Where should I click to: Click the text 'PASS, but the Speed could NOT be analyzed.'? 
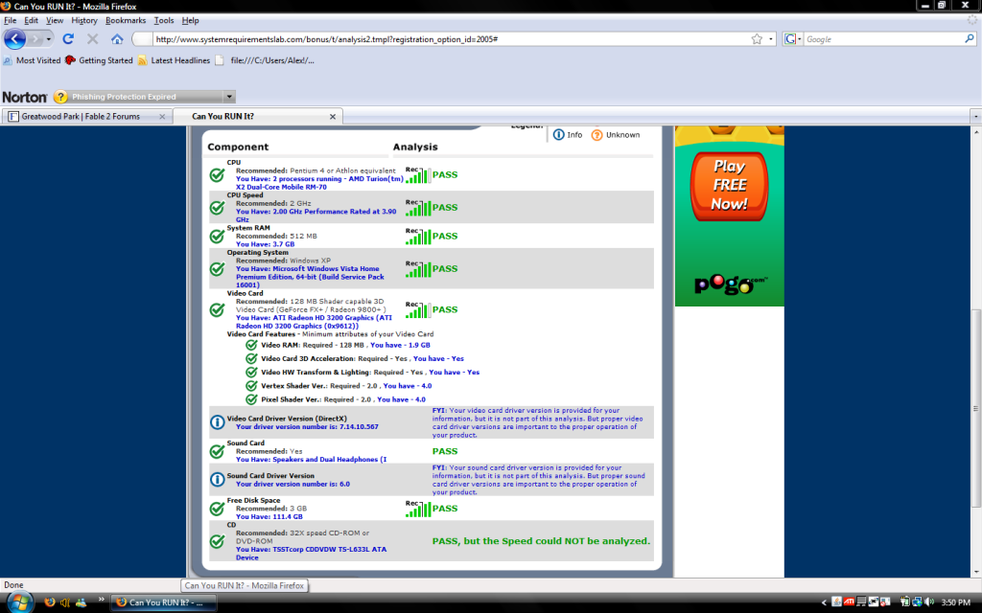541,541
